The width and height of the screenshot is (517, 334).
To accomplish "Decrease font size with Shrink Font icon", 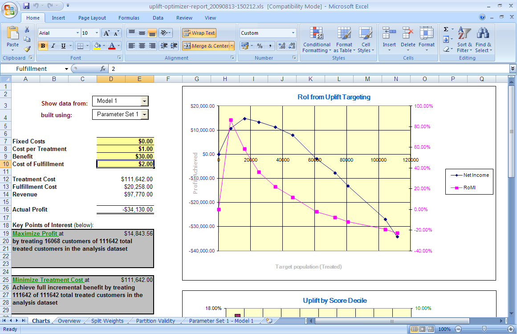I will (116, 33).
